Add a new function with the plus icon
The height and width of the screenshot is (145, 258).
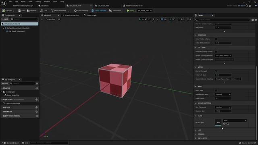coord(37,99)
